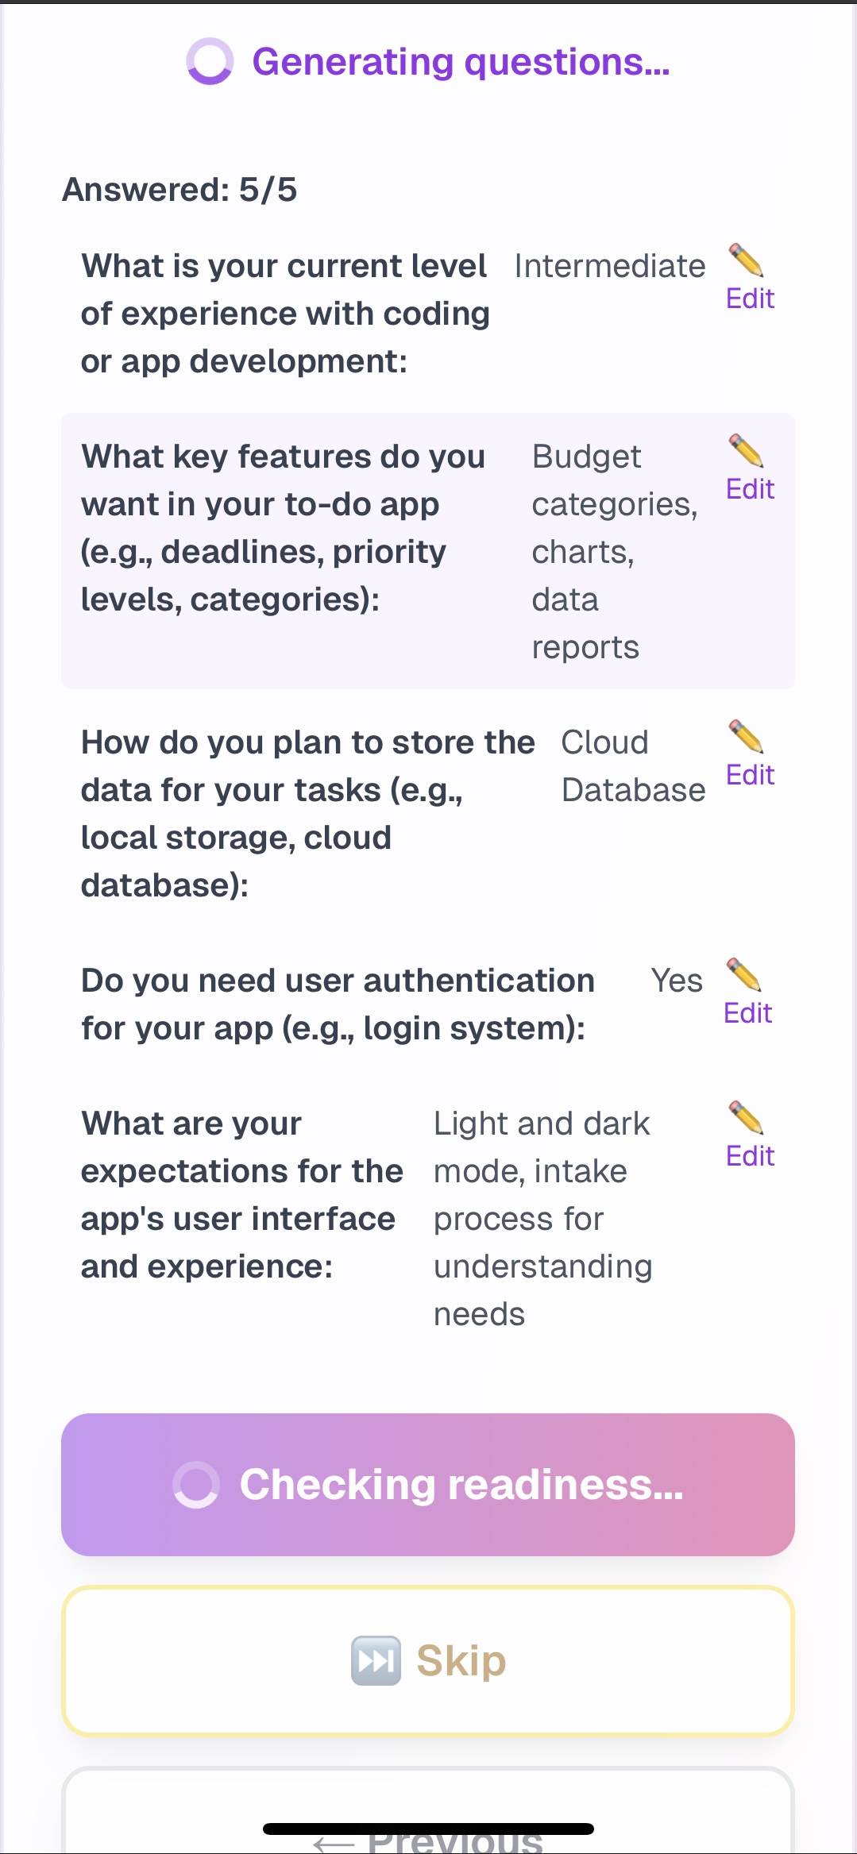This screenshot has height=1854, width=857.
Task: Tap the Answered 5/5 counter
Action: pyautogui.click(x=180, y=189)
